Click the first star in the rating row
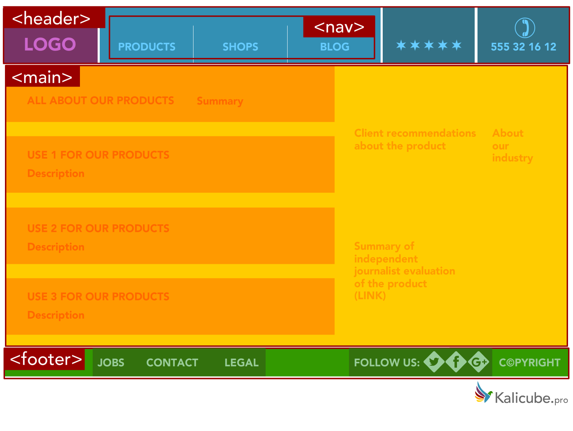The width and height of the screenshot is (573, 431). [401, 45]
